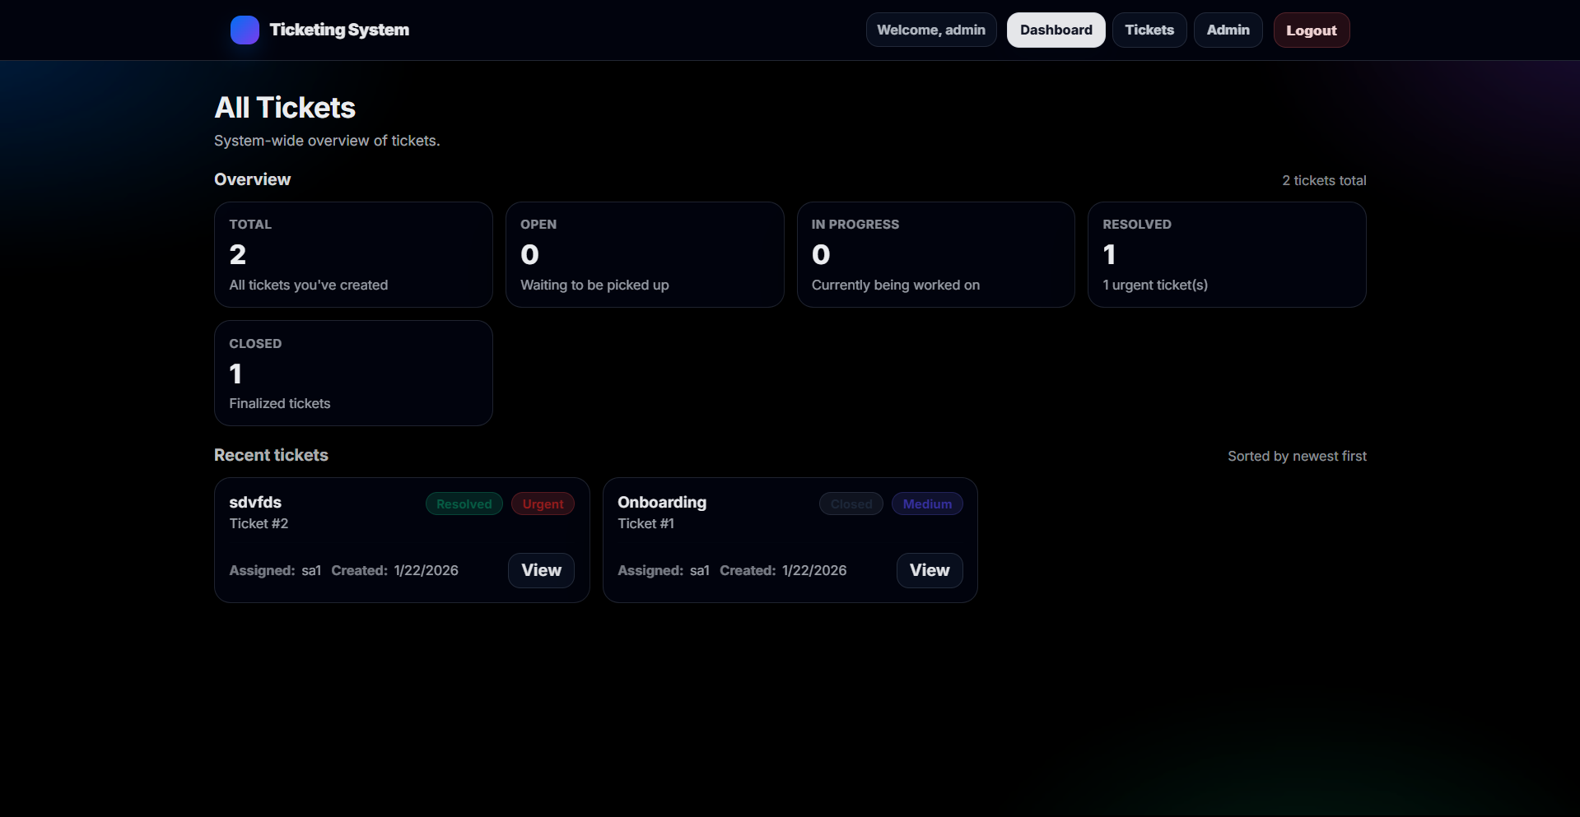Click the sdvfds ticket title
Image resolution: width=1580 pixels, height=817 pixels.
click(x=254, y=502)
